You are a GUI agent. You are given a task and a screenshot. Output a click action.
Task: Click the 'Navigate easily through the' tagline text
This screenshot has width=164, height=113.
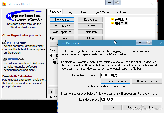point(24,24)
